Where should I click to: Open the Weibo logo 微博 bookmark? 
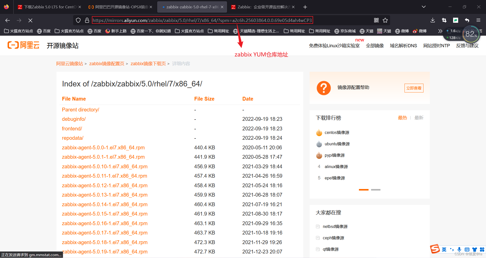coord(420,31)
